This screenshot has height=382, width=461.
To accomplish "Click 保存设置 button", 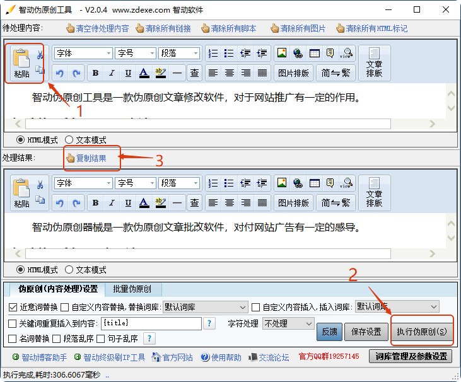I will (366, 332).
